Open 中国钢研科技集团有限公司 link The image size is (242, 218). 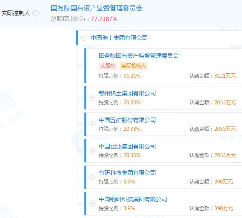coord(133,199)
